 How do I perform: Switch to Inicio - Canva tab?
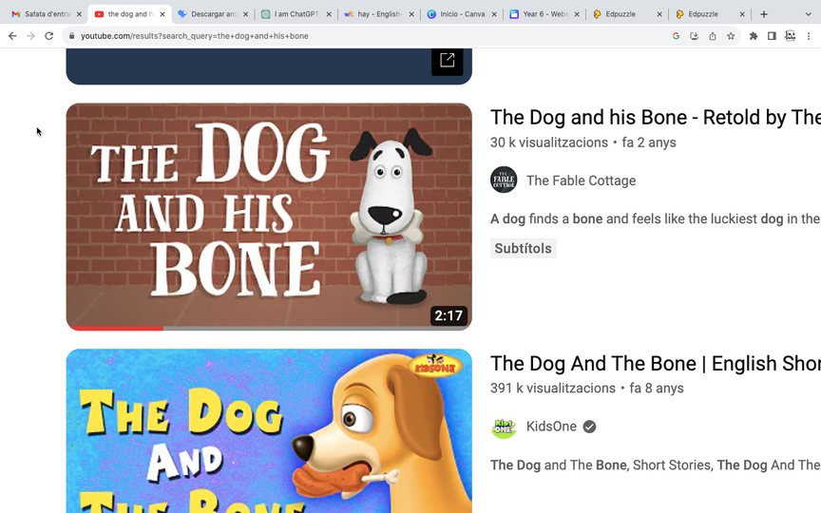click(462, 14)
